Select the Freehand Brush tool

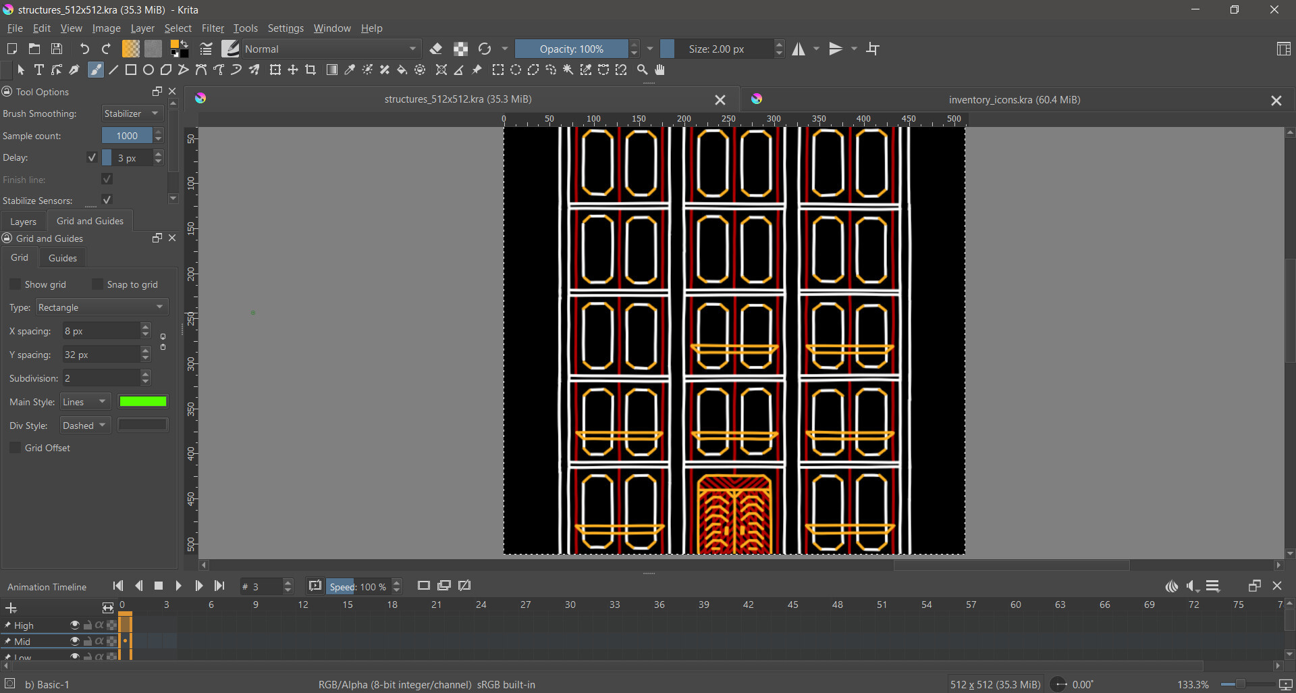tap(96, 70)
